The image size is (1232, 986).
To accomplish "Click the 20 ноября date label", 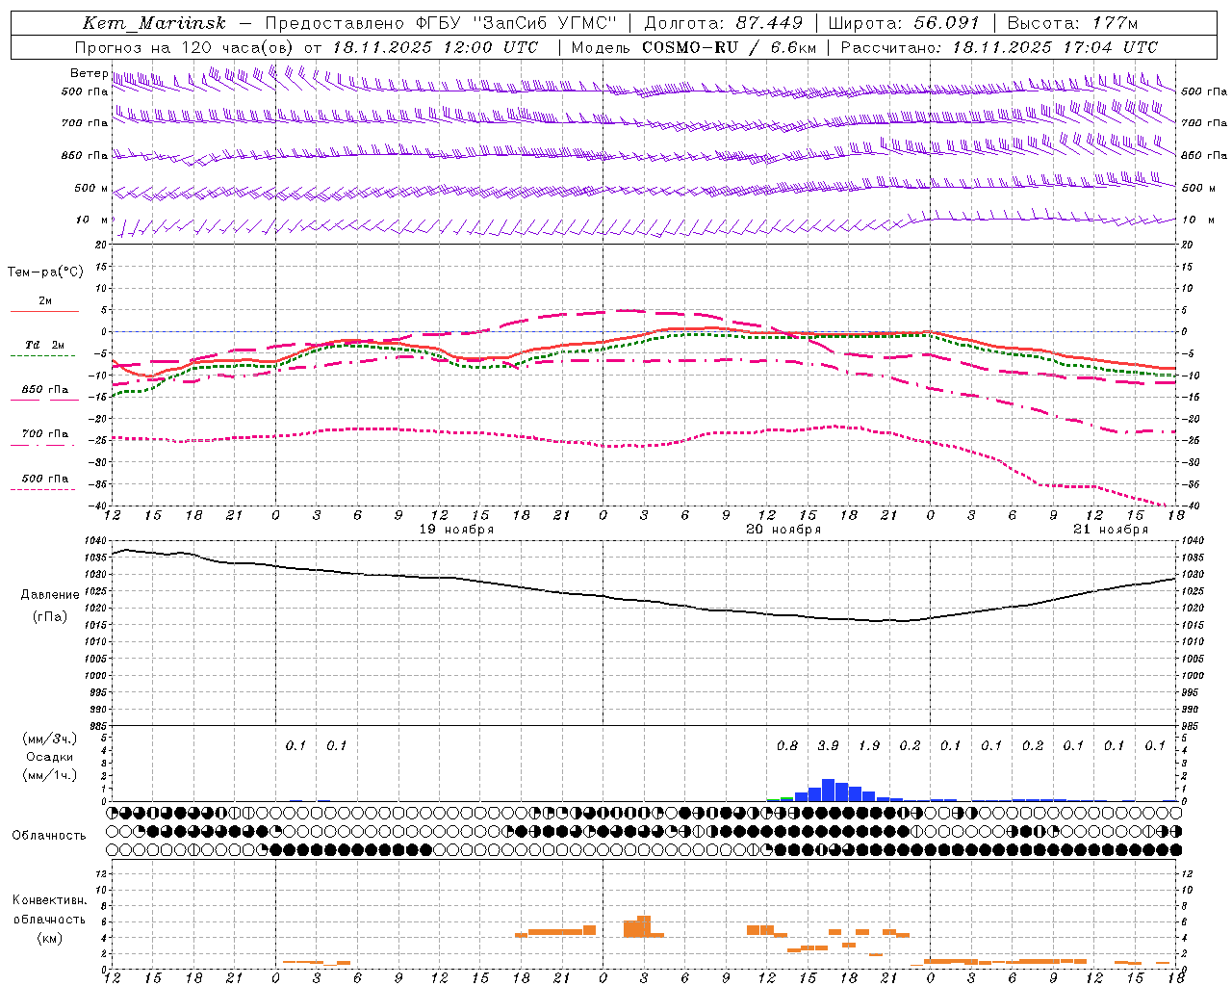I will pos(784,530).
